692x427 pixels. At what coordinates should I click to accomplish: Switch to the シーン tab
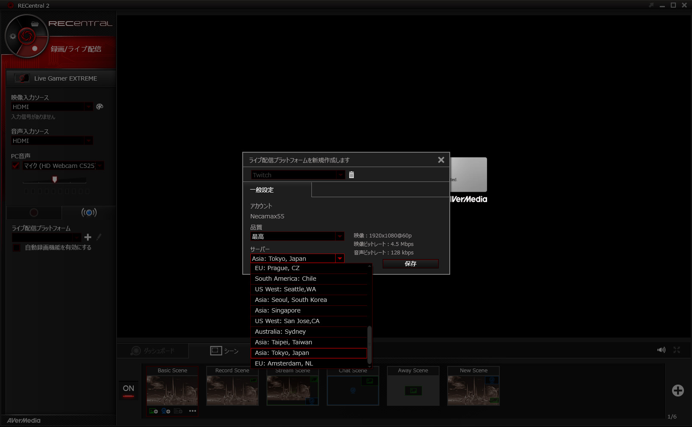[224, 351]
